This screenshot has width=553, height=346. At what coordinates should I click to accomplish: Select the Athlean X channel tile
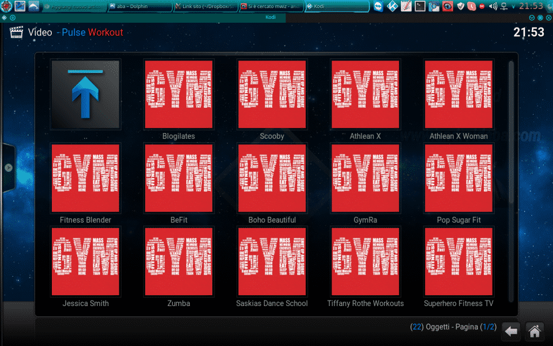(366, 94)
